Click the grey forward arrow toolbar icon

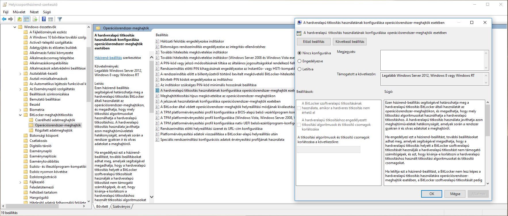[x=11, y=19]
